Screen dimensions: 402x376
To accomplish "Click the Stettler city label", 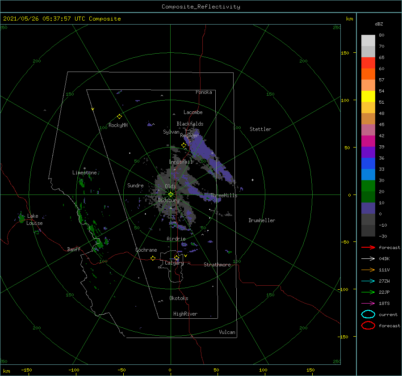I will click(260, 129).
